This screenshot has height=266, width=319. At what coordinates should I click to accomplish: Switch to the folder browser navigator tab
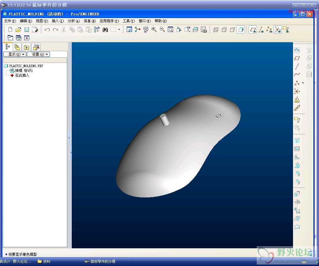pos(17,47)
